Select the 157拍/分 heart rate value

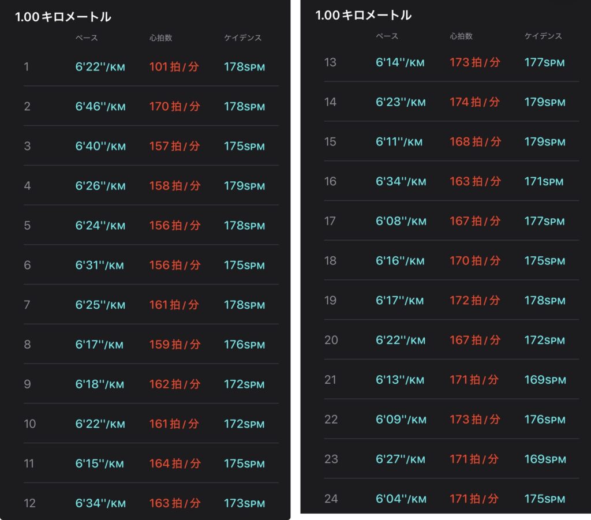(174, 146)
